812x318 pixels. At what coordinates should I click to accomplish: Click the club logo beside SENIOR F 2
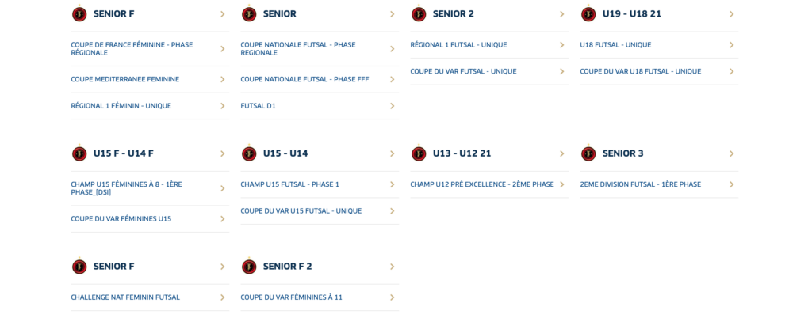pyautogui.click(x=249, y=267)
